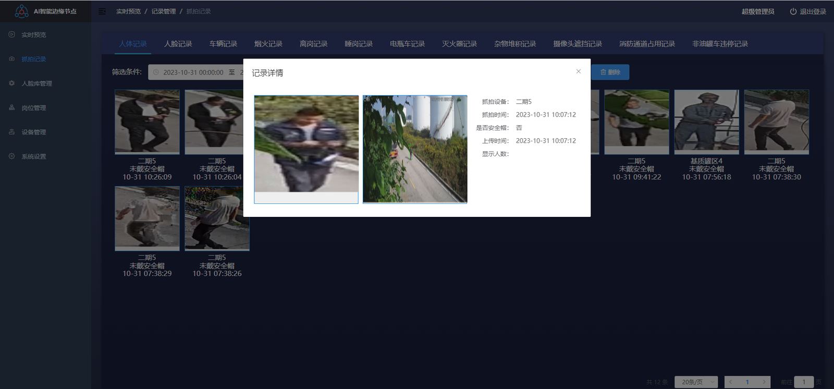Image resolution: width=834 pixels, height=389 pixels.
Task: Click the start date field 2023-10-31 00:00:00
Action: pyautogui.click(x=193, y=72)
